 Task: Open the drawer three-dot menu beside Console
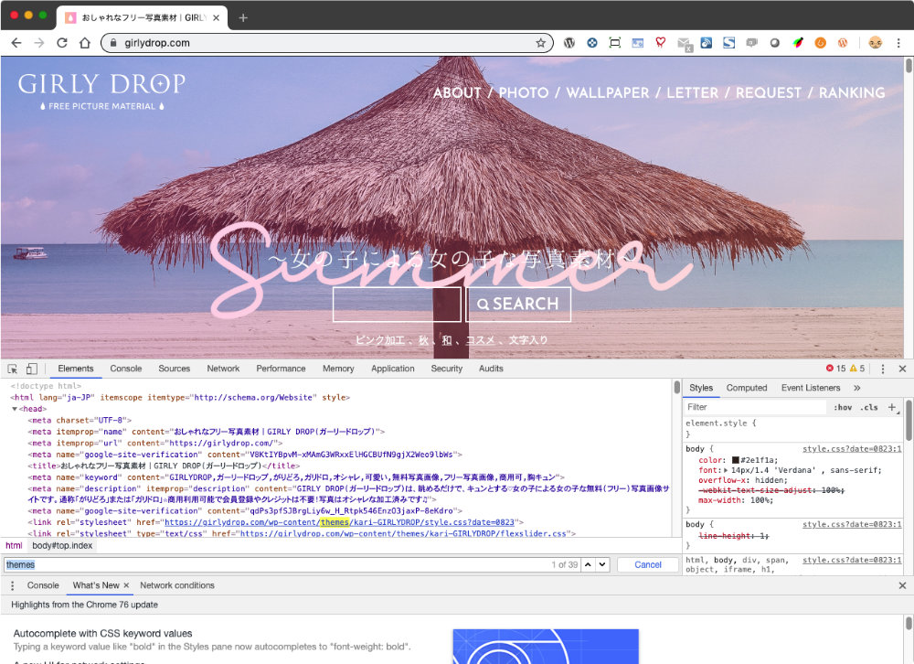pyautogui.click(x=12, y=585)
